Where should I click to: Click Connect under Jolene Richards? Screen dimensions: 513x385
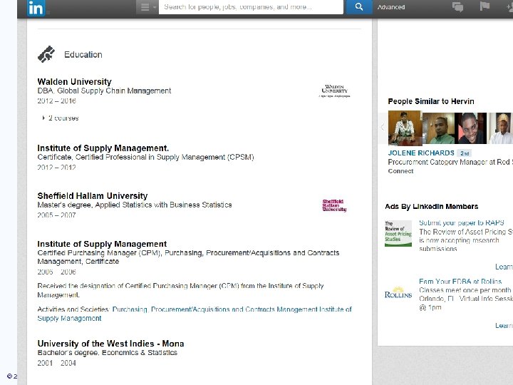click(x=401, y=171)
